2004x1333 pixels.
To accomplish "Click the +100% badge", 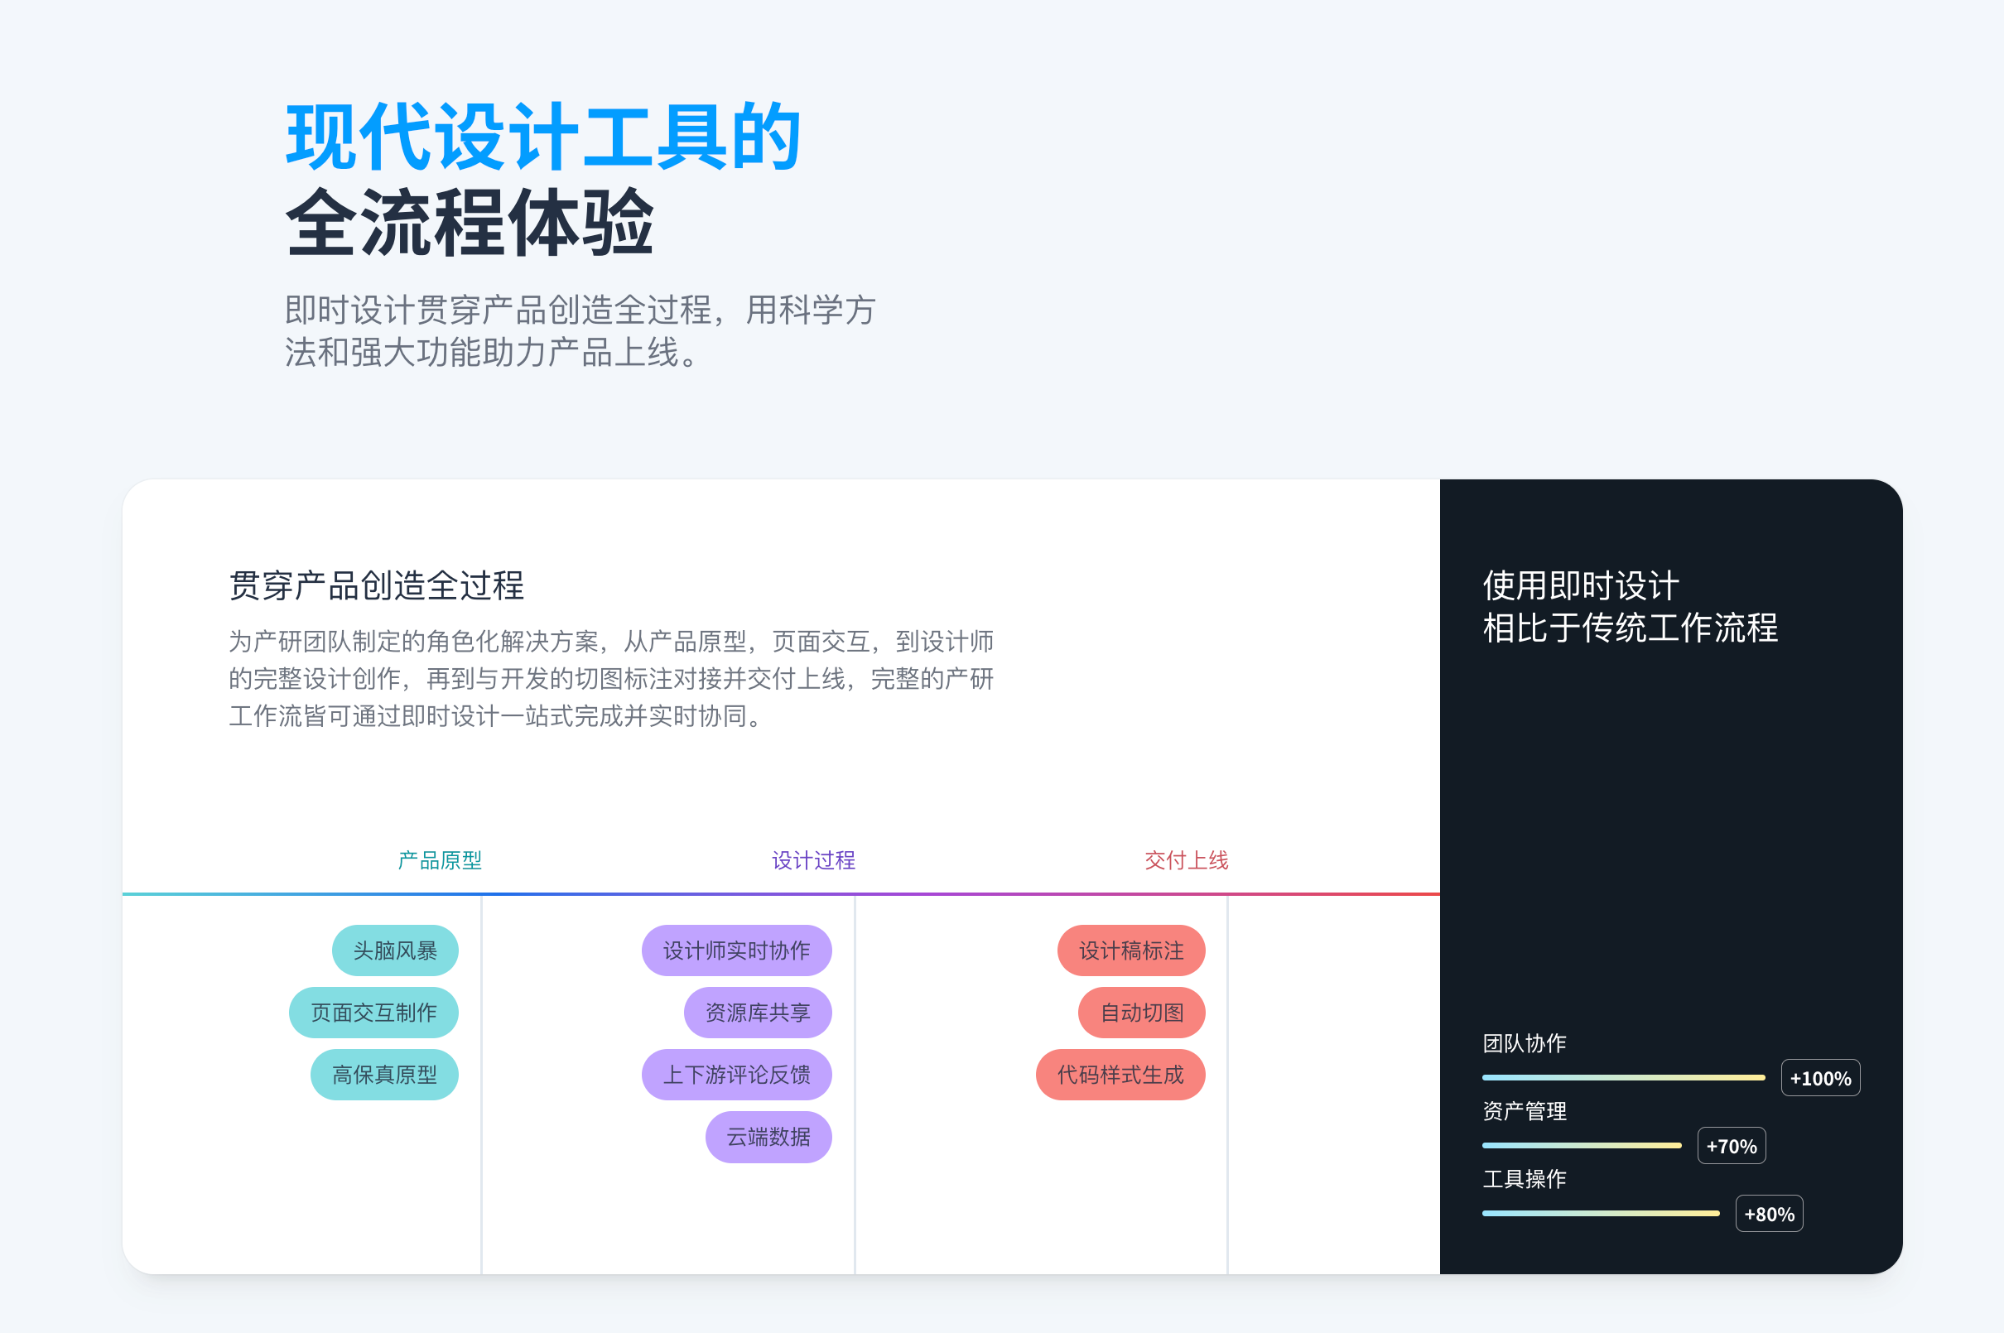I will [1820, 1078].
